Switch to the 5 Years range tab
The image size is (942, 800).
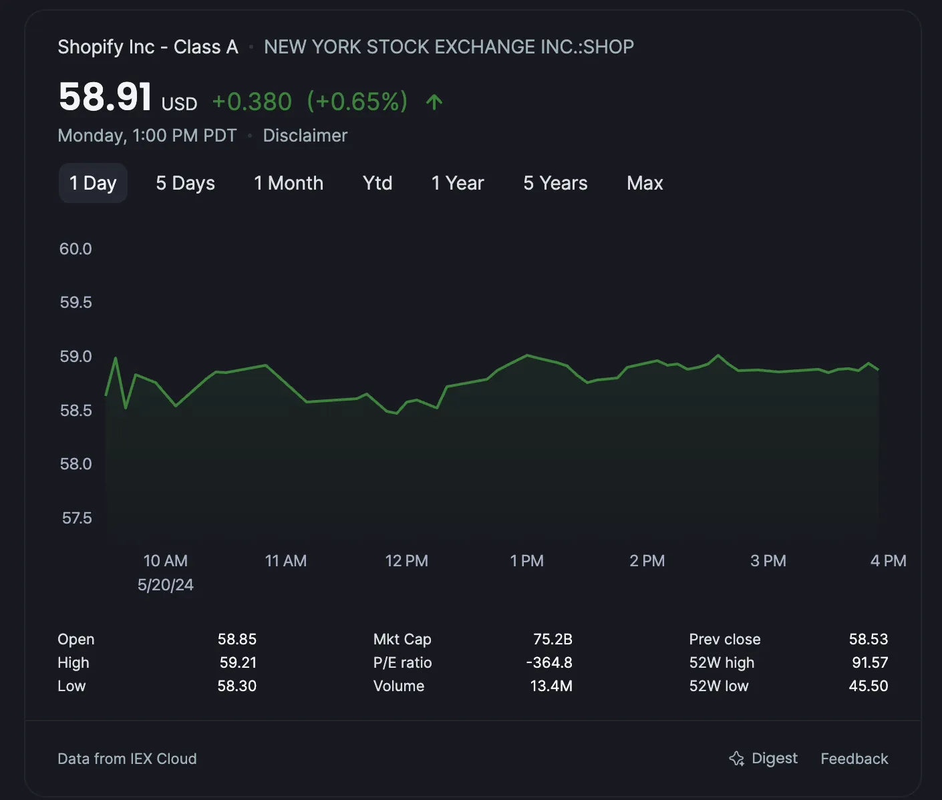(x=555, y=183)
